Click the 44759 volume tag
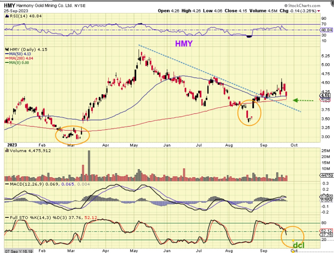This screenshot has height=253, width=334. click(x=327, y=175)
